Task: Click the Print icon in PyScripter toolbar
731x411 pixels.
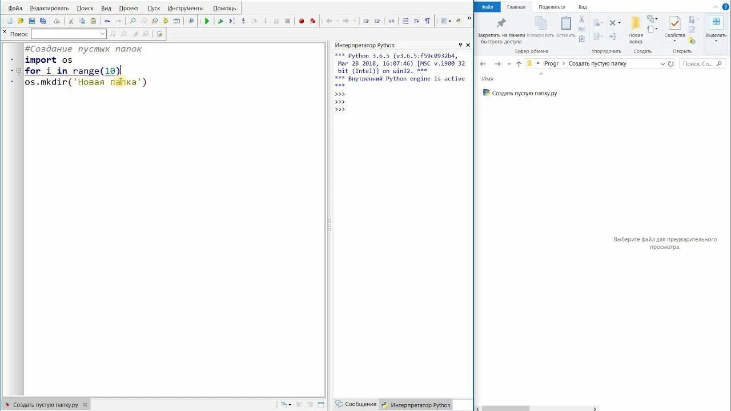Action: click(x=57, y=21)
